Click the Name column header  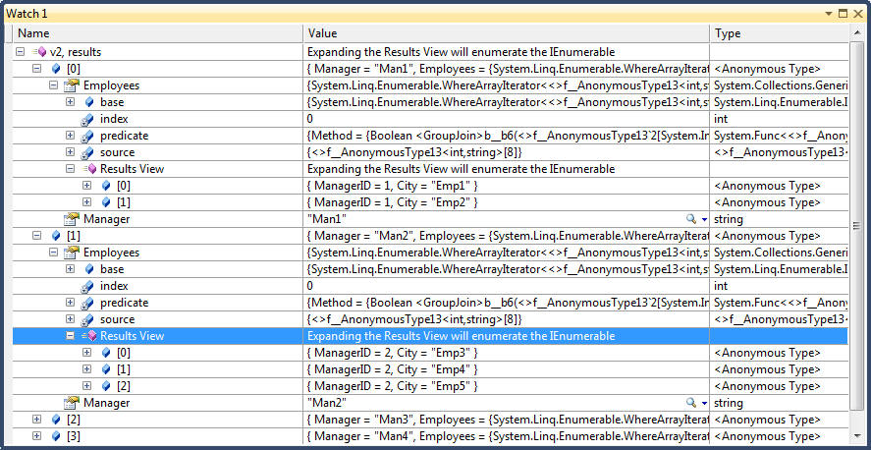click(x=157, y=33)
